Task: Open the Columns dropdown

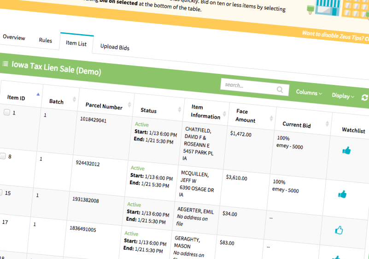Action: [309, 92]
